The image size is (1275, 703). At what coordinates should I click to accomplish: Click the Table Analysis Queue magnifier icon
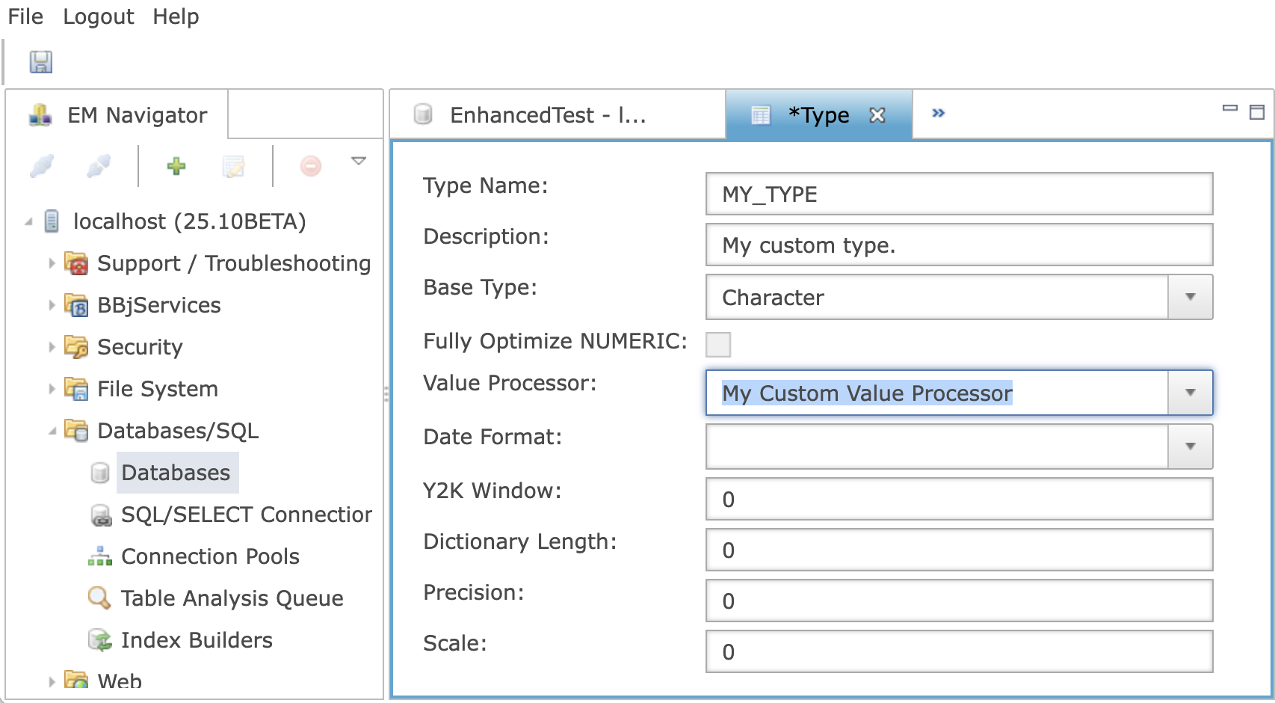[x=100, y=598]
